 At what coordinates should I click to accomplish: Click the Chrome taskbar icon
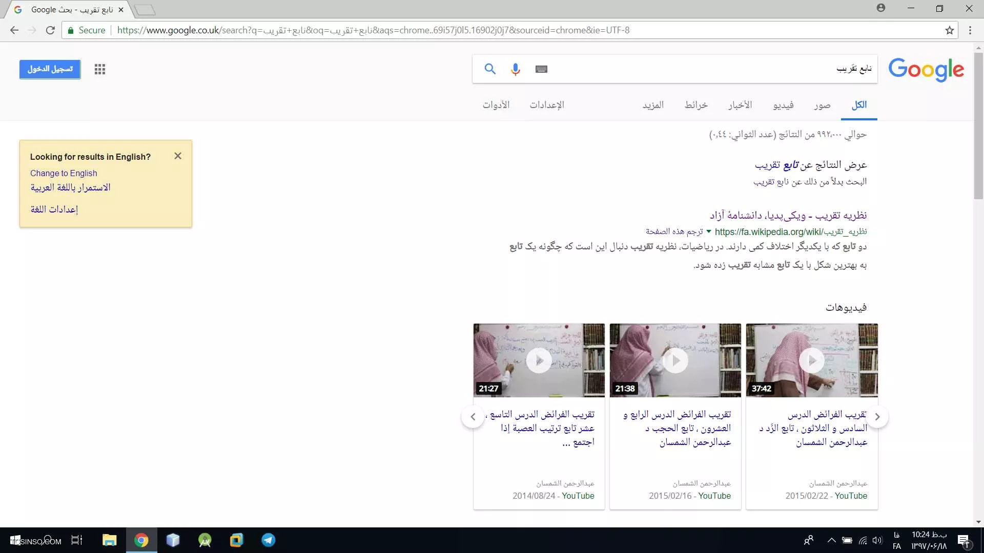[x=141, y=540]
